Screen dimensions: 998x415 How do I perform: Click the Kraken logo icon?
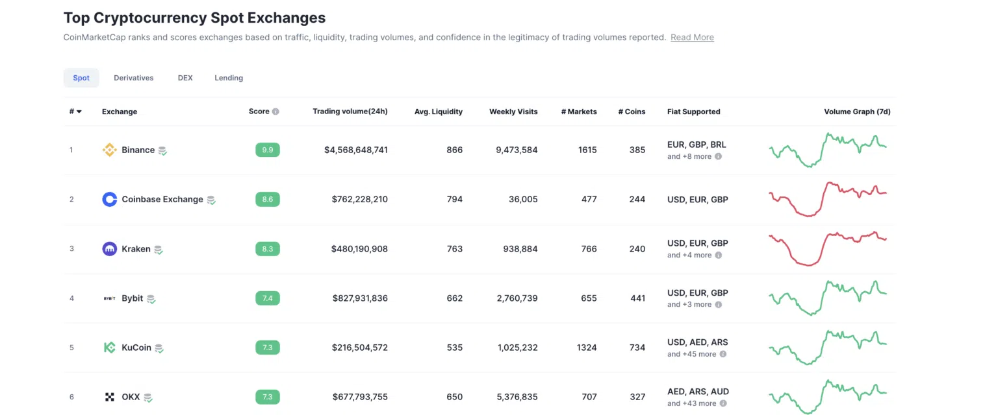pos(110,249)
